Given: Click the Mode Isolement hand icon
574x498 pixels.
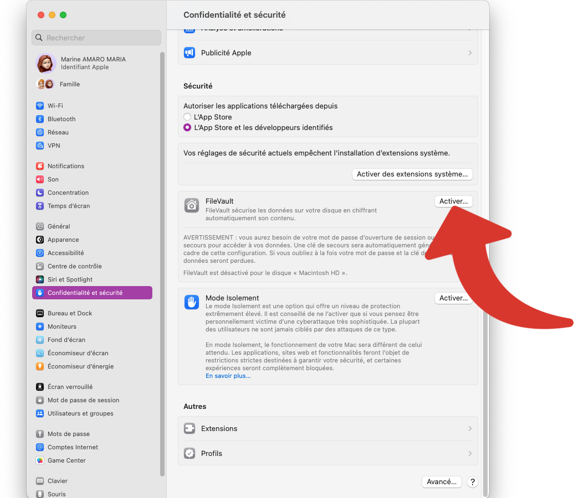Looking at the screenshot, I should point(192,302).
